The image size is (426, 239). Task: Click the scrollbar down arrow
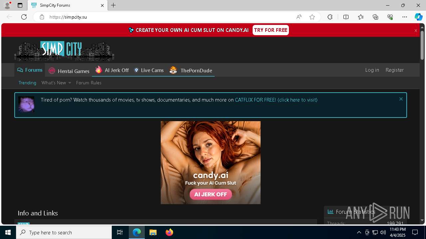point(422,220)
